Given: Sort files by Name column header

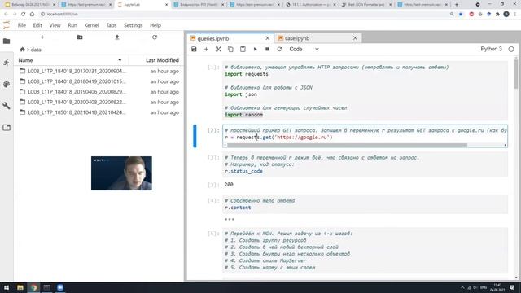Looking at the screenshot, I should (71, 60).
